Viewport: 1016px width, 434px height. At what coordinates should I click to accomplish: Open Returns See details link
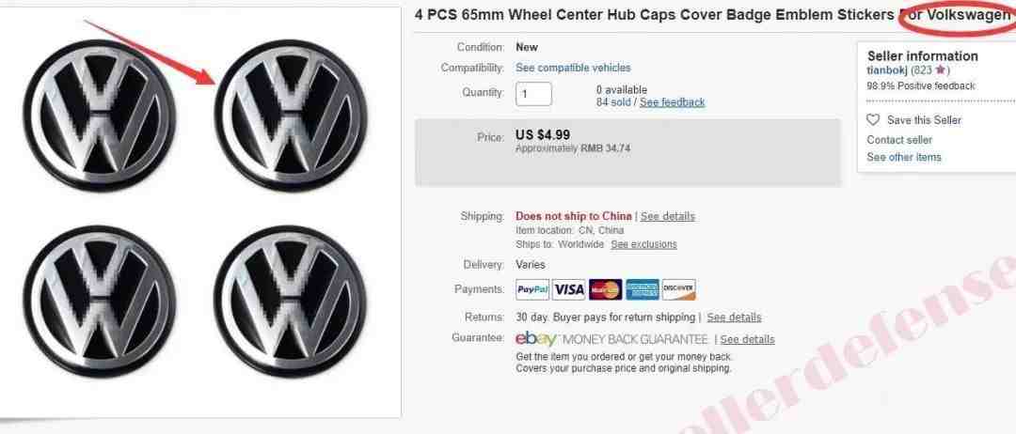pyautogui.click(x=734, y=318)
